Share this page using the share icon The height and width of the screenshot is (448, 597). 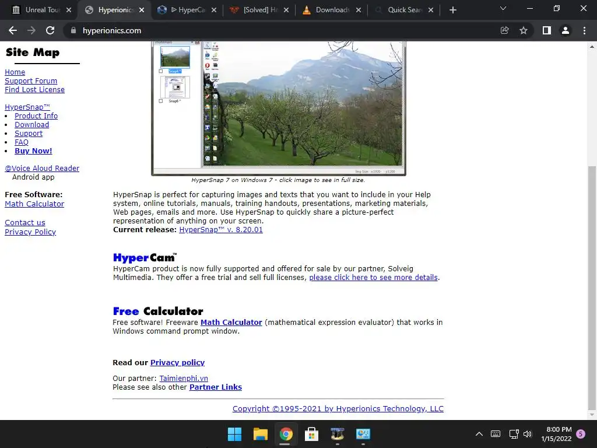click(x=504, y=30)
